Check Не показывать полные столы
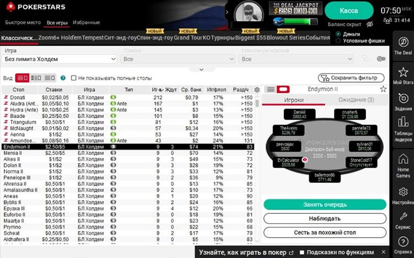Image resolution: width=414 pixels, height=258 pixels. 73,78
